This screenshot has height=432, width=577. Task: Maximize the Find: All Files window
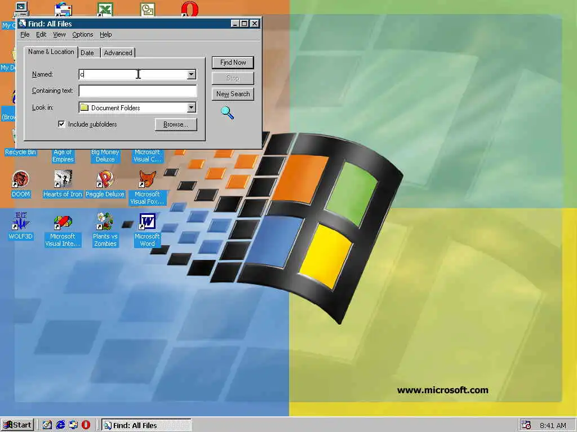(244, 24)
